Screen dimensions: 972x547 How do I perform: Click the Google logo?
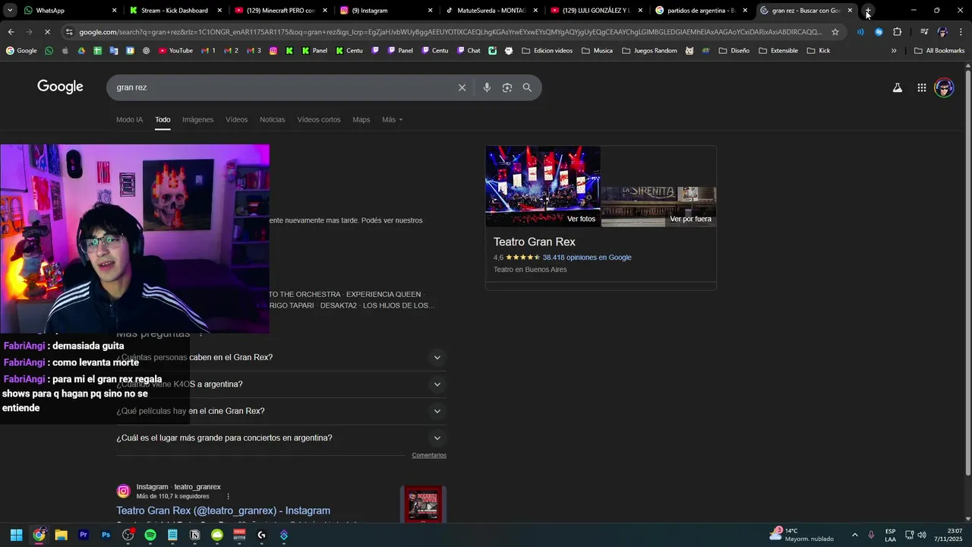click(x=60, y=87)
